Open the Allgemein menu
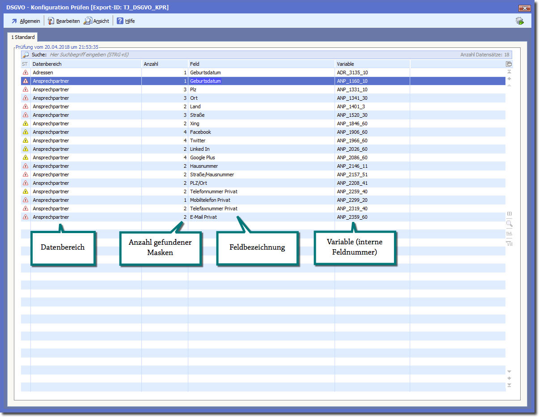The height and width of the screenshot is (417, 539). coord(26,21)
